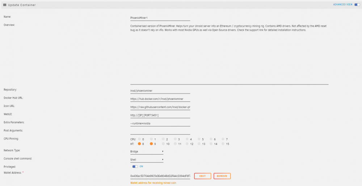Select CPU core 2 for pinning
The image size is (362, 186).
(x=163, y=139)
